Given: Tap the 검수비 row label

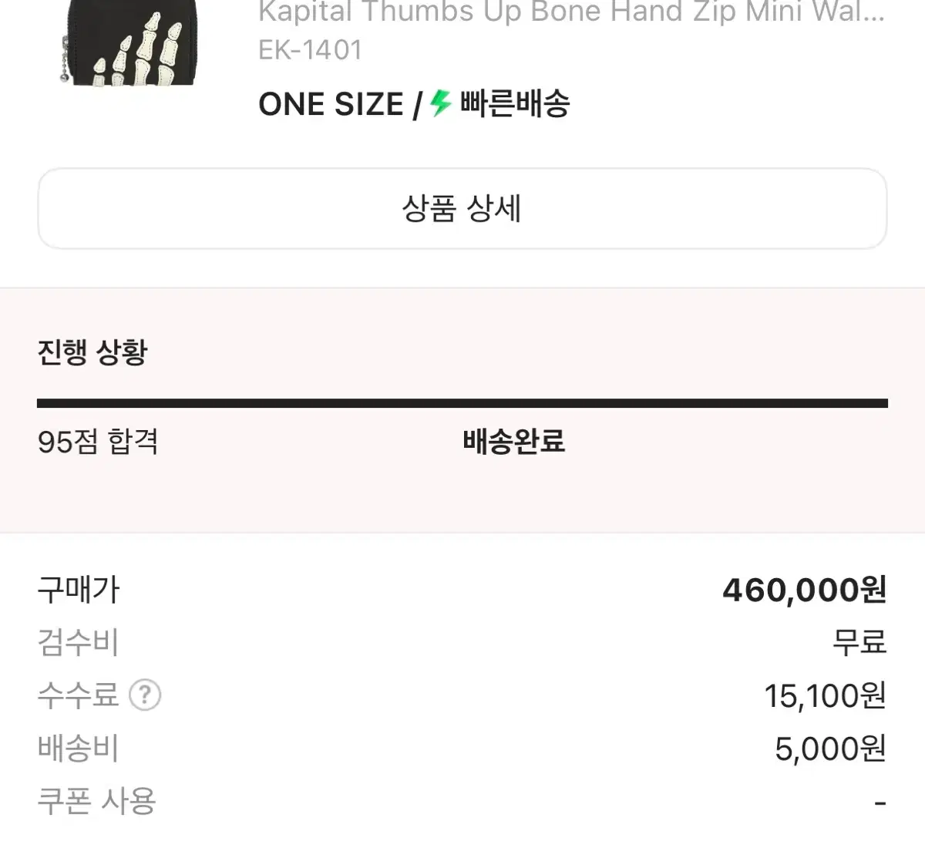Looking at the screenshot, I should [x=78, y=643].
